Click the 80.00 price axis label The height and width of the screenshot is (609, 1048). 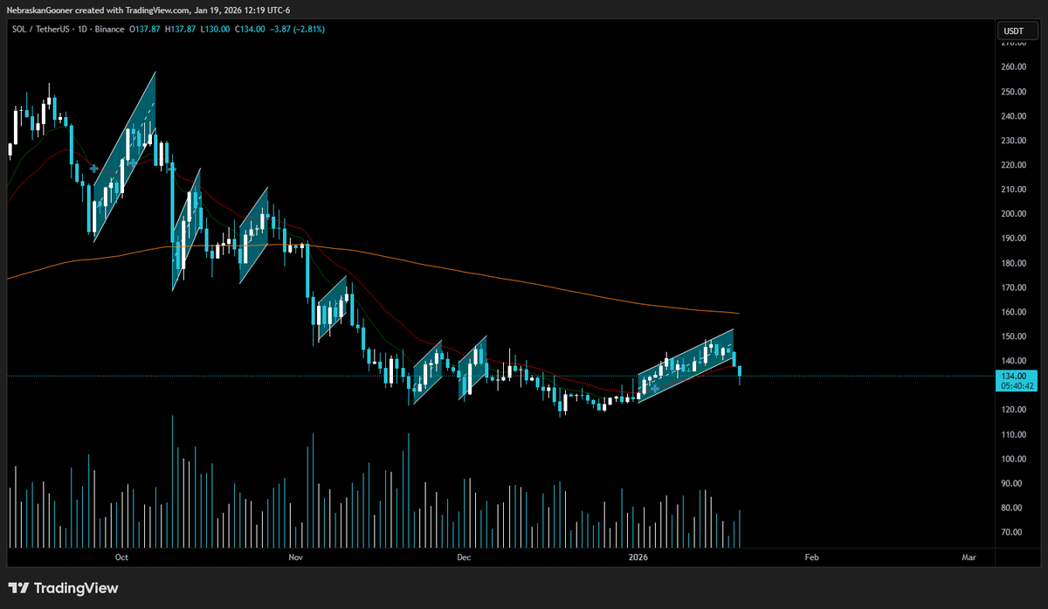1013,508
